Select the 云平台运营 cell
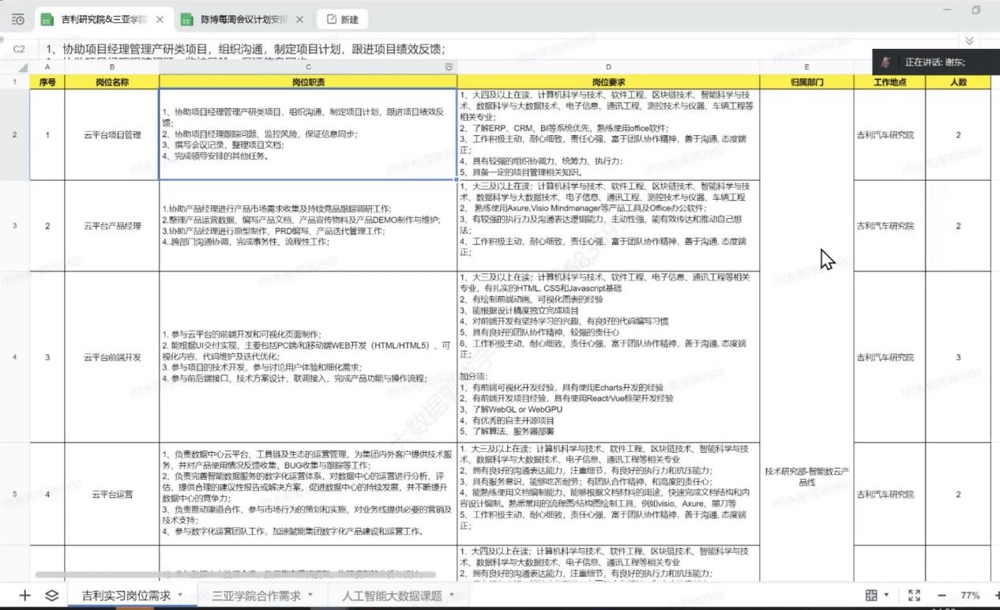This screenshot has height=610, width=1000. click(111, 495)
